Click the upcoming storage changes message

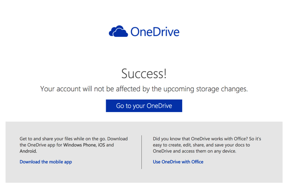coord(144,89)
